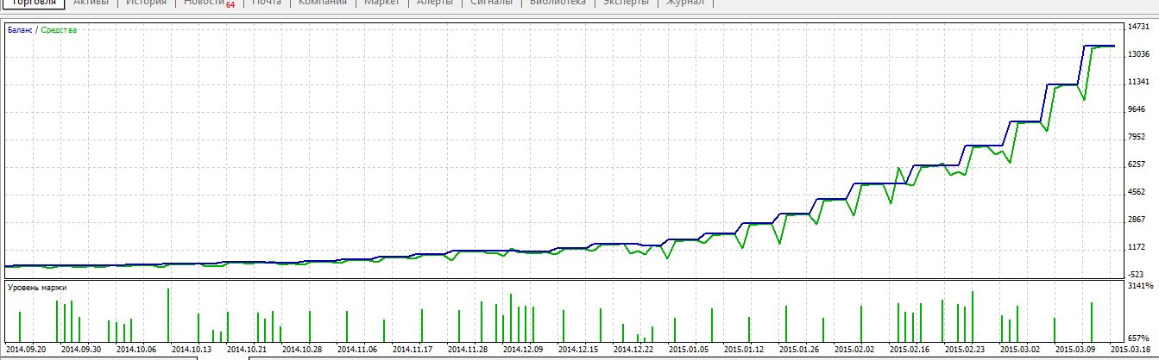Go to the Алерты tab
Viewport: 1159px width, 360px height.
[x=435, y=3]
